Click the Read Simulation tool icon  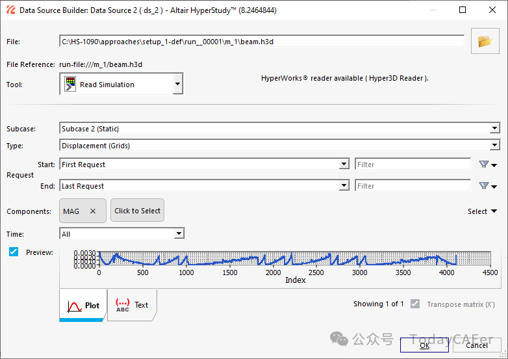click(70, 85)
